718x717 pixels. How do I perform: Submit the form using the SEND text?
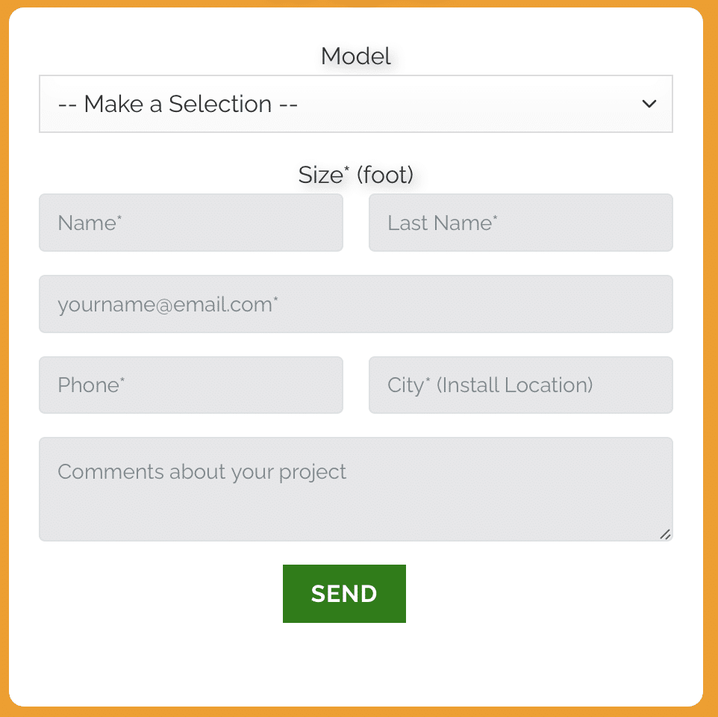pos(344,594)
